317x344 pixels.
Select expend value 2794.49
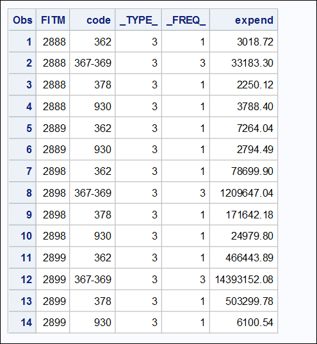(x=255, y=149)
